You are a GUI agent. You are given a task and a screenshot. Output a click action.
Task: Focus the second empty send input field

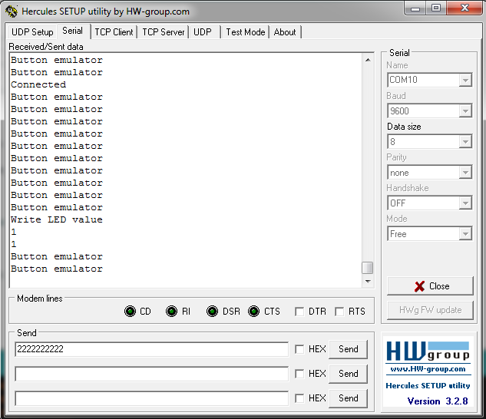[x=151, y=374]
